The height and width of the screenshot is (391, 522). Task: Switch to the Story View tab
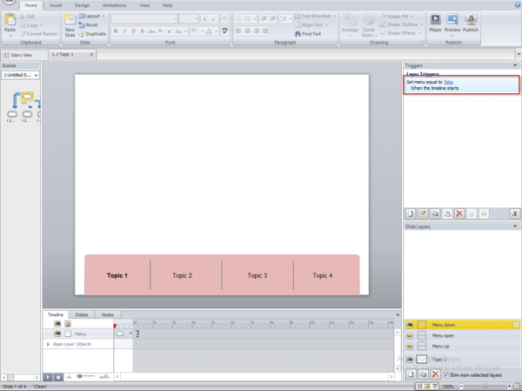point(21,55)
